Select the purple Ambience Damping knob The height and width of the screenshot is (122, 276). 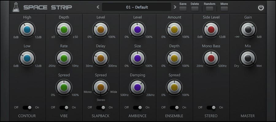click(x=137, y=87)
